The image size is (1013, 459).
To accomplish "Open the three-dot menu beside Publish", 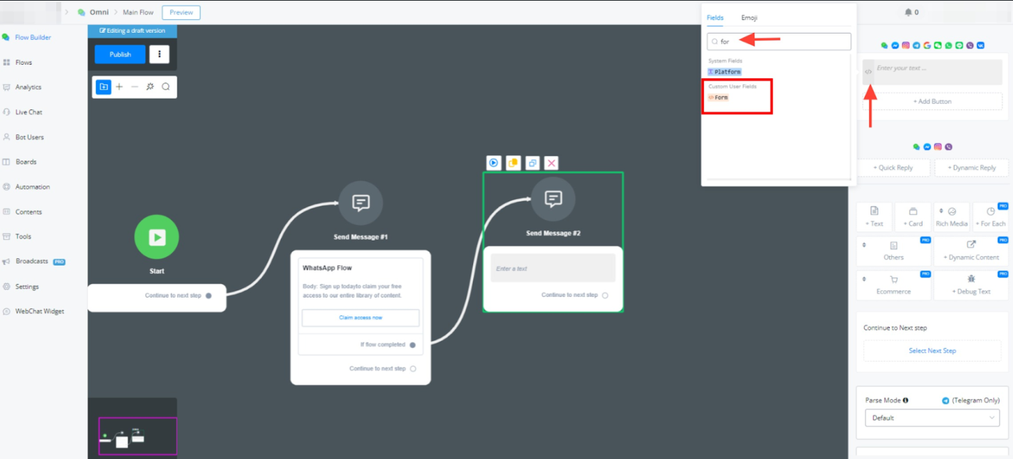I will 160,54.
